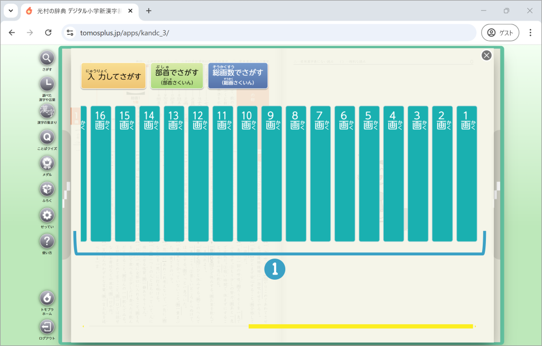Open the 使い方 help icon
This screenshot has height=346, width=542.
tap(47, 241)
